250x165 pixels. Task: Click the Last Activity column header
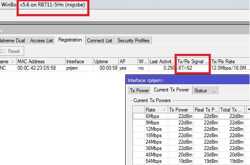(162, 62)
